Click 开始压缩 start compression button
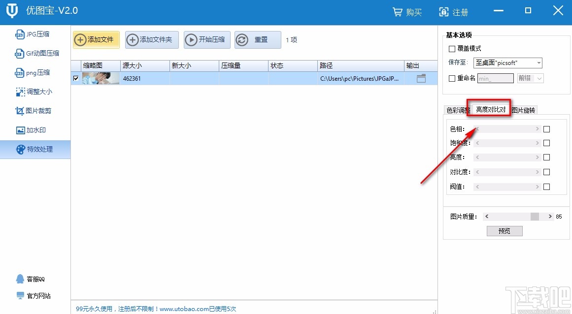The width and height of the screenshot is (572, 314). pyautogui.click(x=207, y=40)
